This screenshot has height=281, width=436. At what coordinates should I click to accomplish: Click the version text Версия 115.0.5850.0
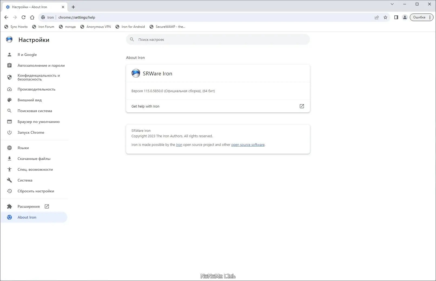coord(173,91)
